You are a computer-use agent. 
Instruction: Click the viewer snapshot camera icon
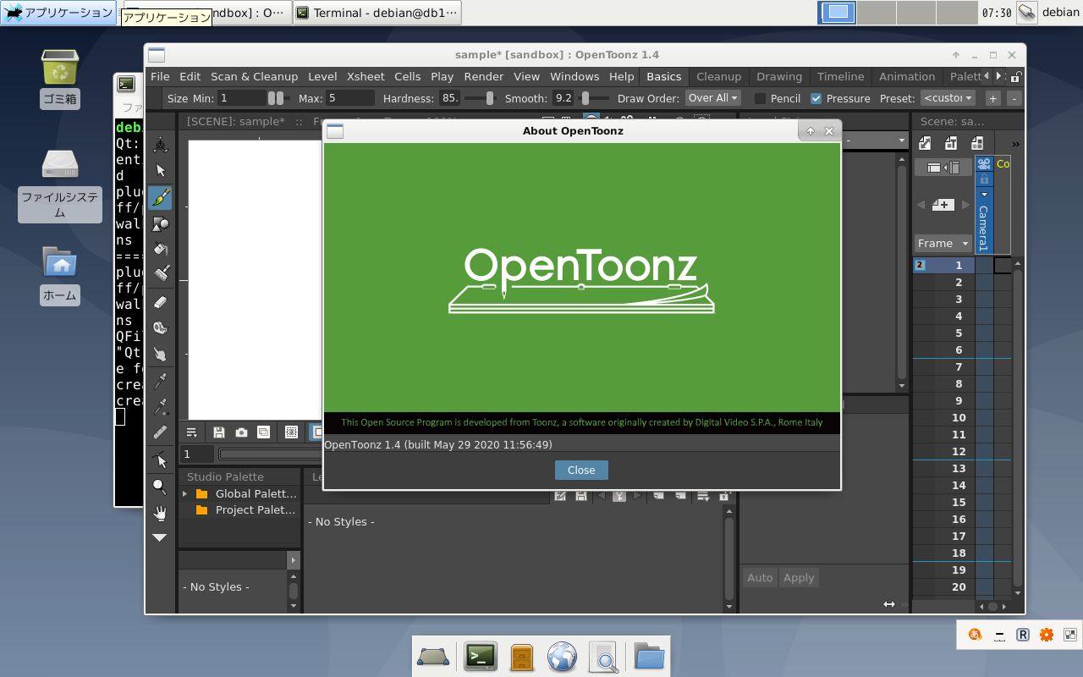[241, 432]
